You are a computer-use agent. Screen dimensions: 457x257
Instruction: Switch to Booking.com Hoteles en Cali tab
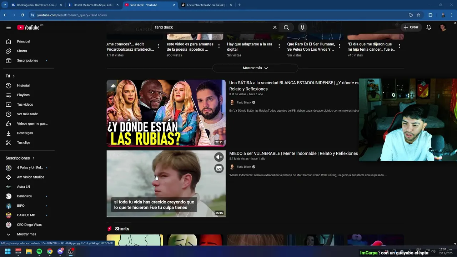tap(36, 5)
